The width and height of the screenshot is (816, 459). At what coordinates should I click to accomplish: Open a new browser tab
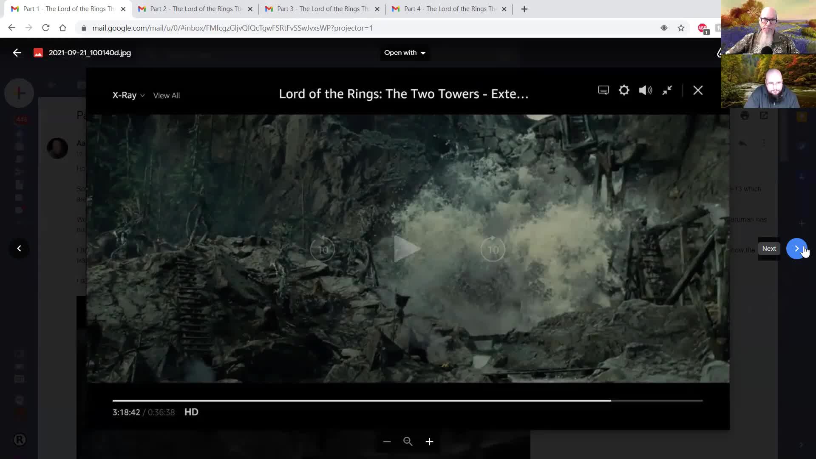pos(524,9)
